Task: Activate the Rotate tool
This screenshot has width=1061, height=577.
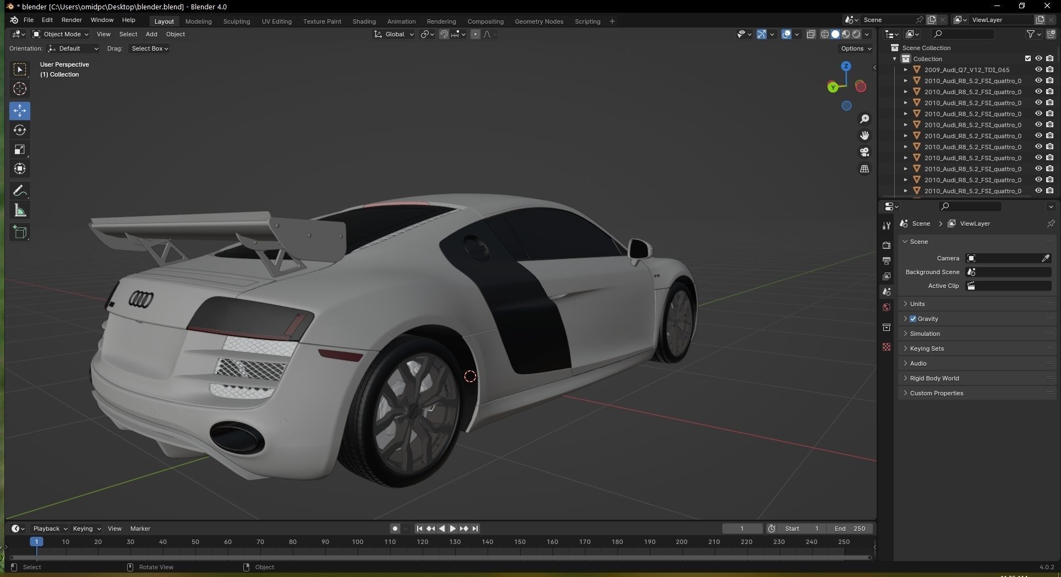Action: click(x=20, y=130)
